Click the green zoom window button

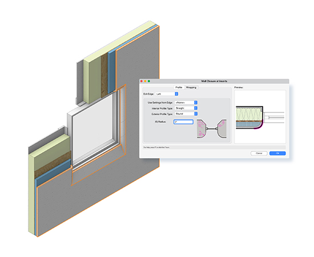click(x=149, y=81)
